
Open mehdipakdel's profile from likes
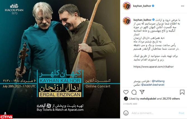(148, 99)
